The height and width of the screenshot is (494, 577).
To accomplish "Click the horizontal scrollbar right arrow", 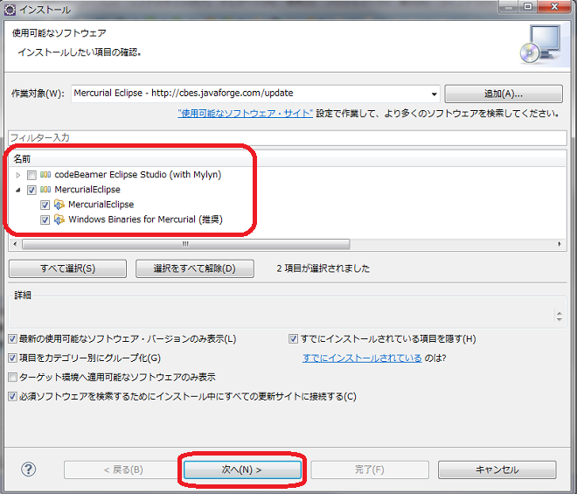I will (x=560, y=244).
